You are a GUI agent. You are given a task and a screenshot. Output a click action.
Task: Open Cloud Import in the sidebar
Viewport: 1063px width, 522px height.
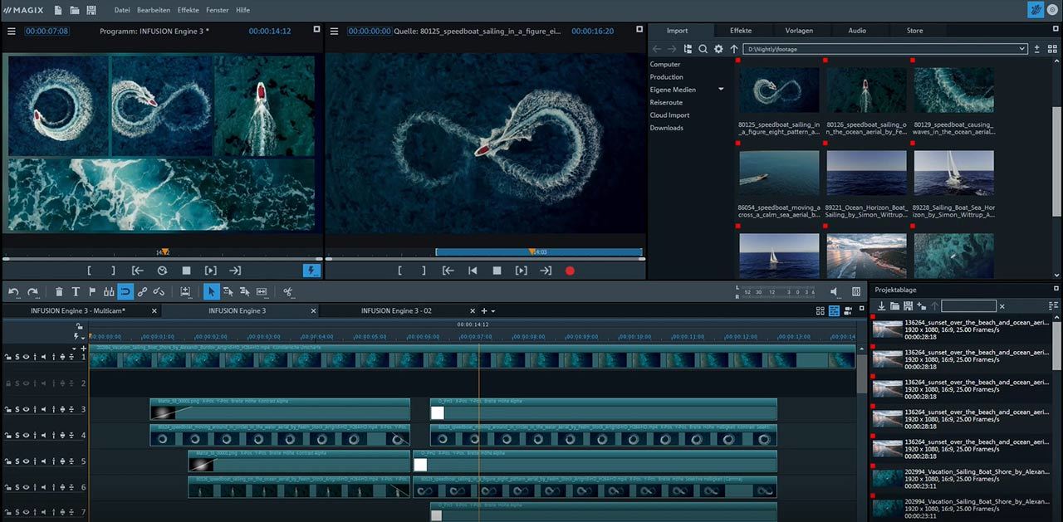click(669, 115)
